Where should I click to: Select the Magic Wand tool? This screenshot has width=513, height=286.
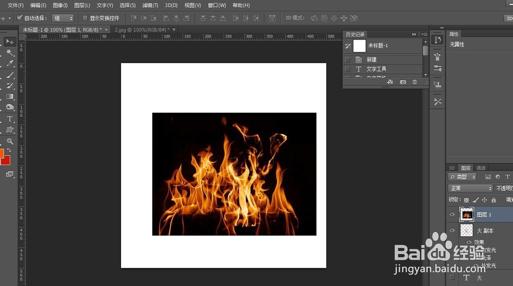[x=10, y=53]
